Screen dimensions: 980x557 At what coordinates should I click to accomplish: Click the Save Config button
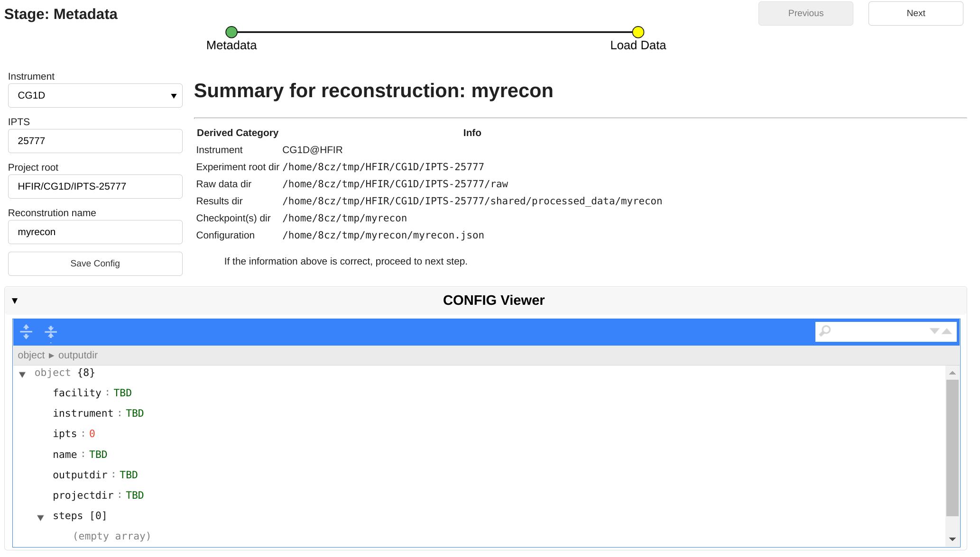click(95, 264)
